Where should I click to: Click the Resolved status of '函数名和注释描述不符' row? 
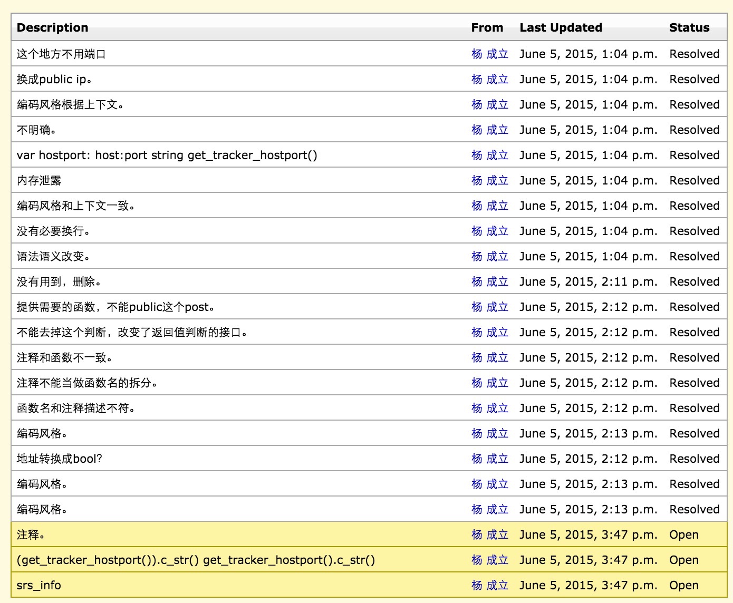pos(694,409)
